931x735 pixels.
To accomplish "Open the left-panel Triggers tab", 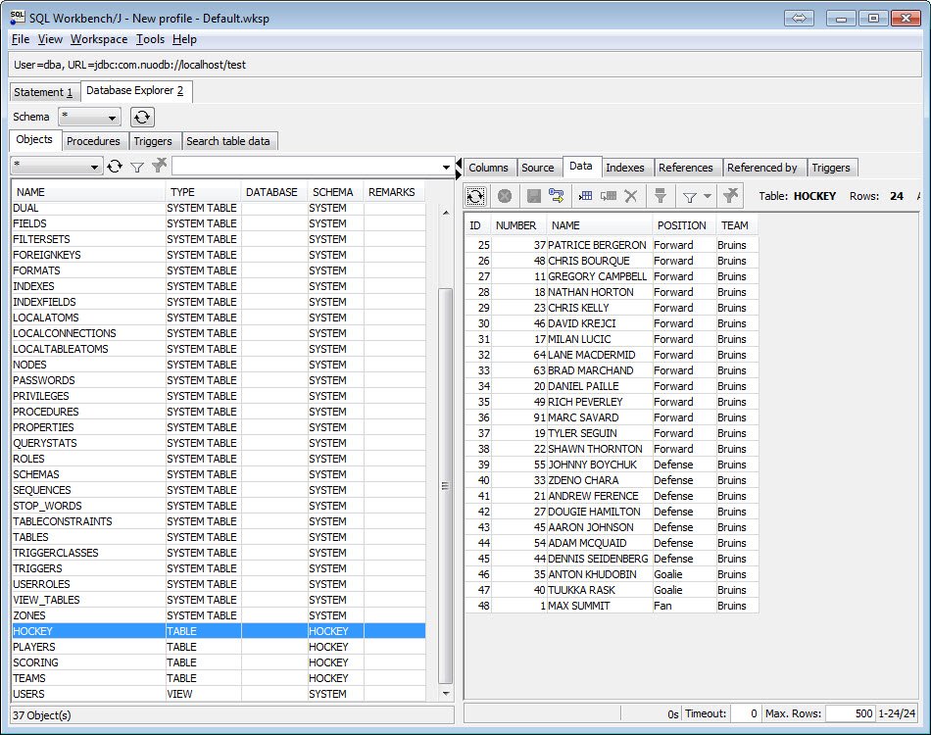I will (153, 141).
